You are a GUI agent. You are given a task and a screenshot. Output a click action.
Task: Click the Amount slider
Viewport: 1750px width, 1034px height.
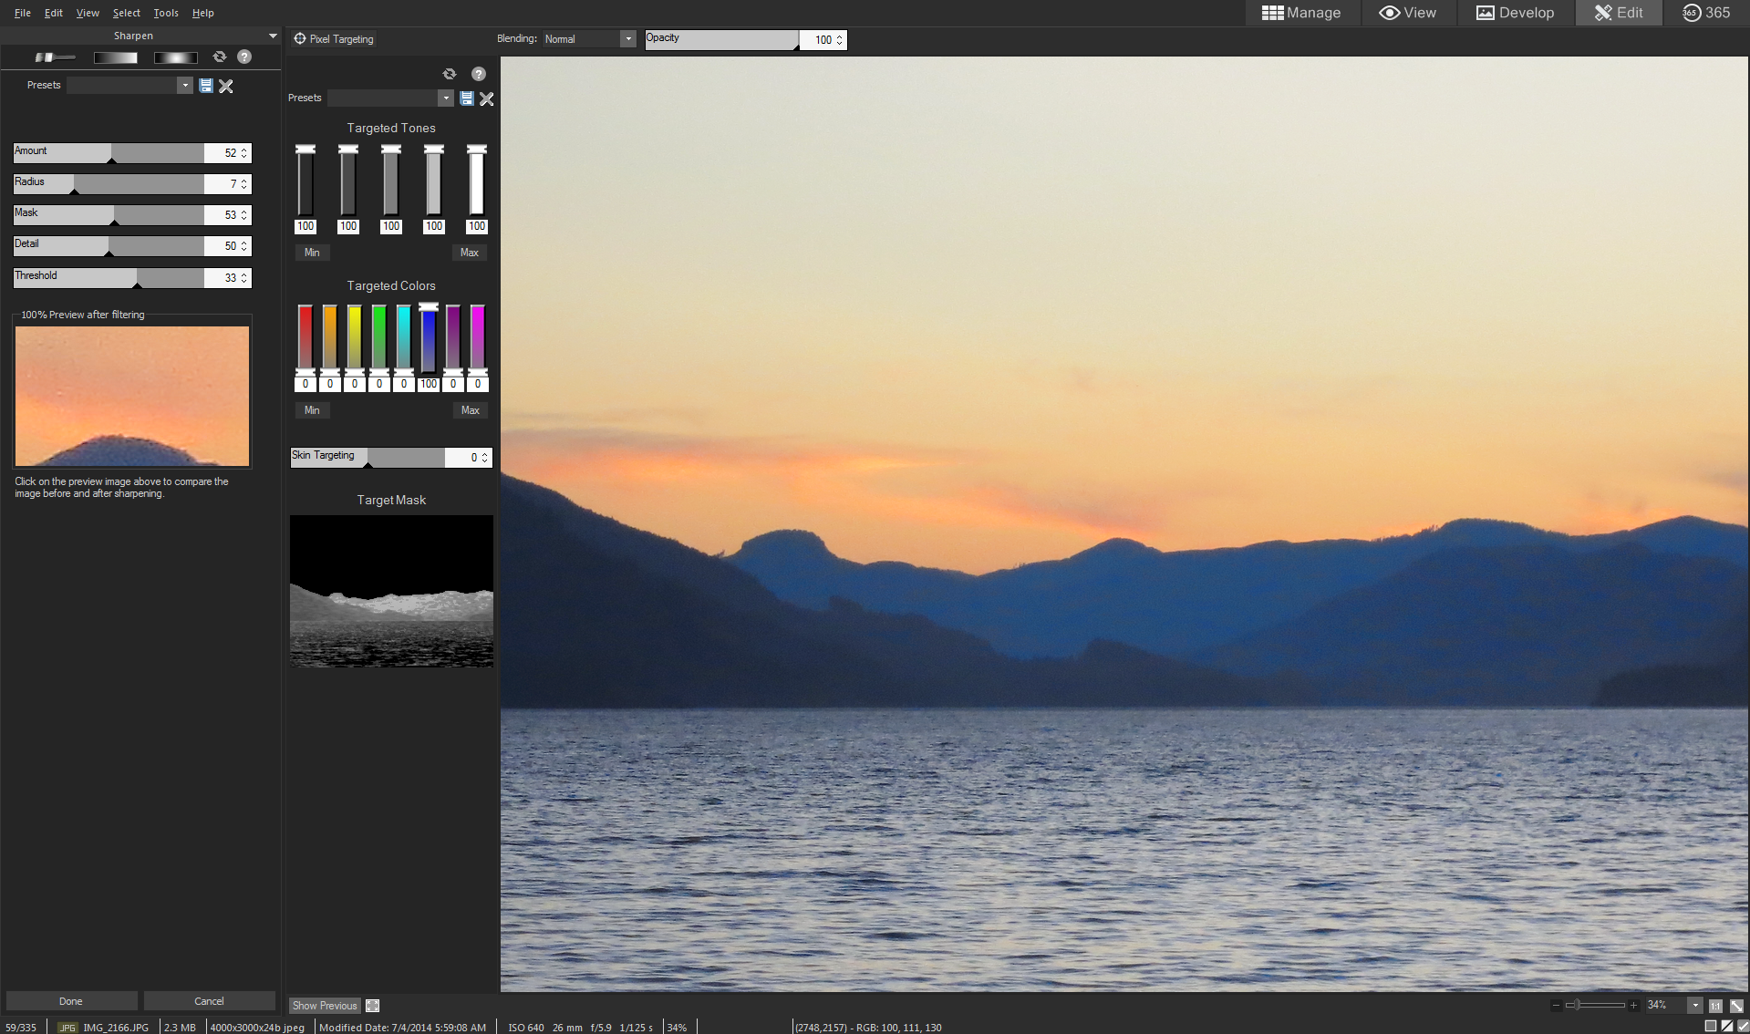point(109,153)
